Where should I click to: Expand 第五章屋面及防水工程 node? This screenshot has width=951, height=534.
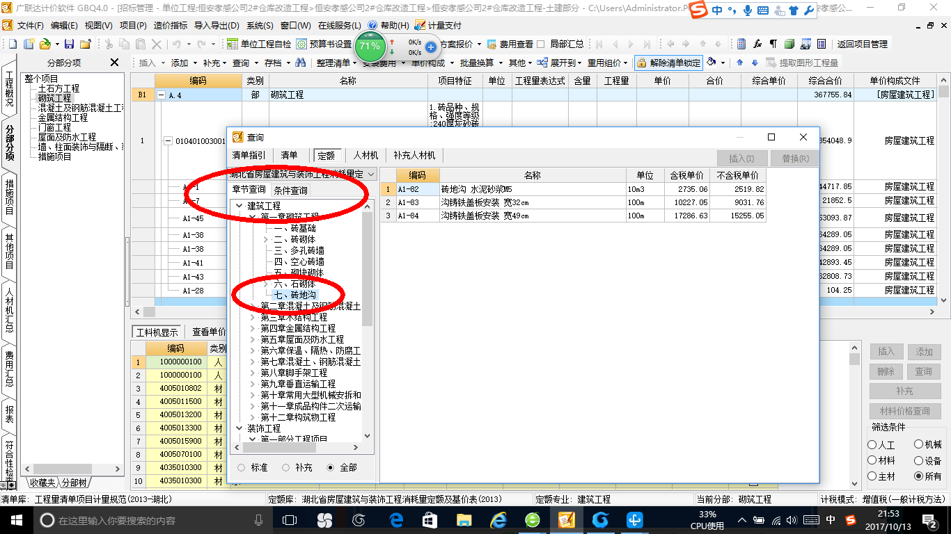coord(253,339)
